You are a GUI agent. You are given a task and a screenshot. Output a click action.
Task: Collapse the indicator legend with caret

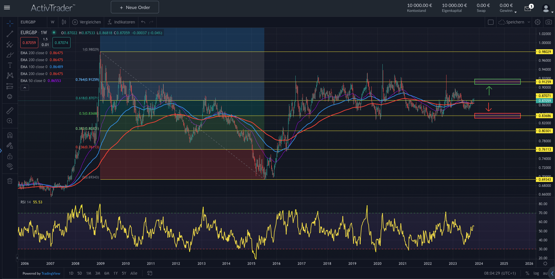25,87
